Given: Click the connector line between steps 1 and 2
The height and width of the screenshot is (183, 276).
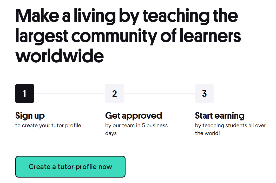Looking at the screenshot, I should click(70, 94).
